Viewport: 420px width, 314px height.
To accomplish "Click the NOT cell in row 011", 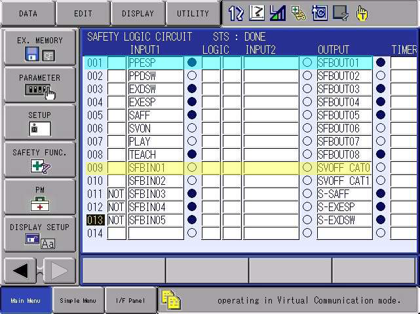I will point(117,193).
